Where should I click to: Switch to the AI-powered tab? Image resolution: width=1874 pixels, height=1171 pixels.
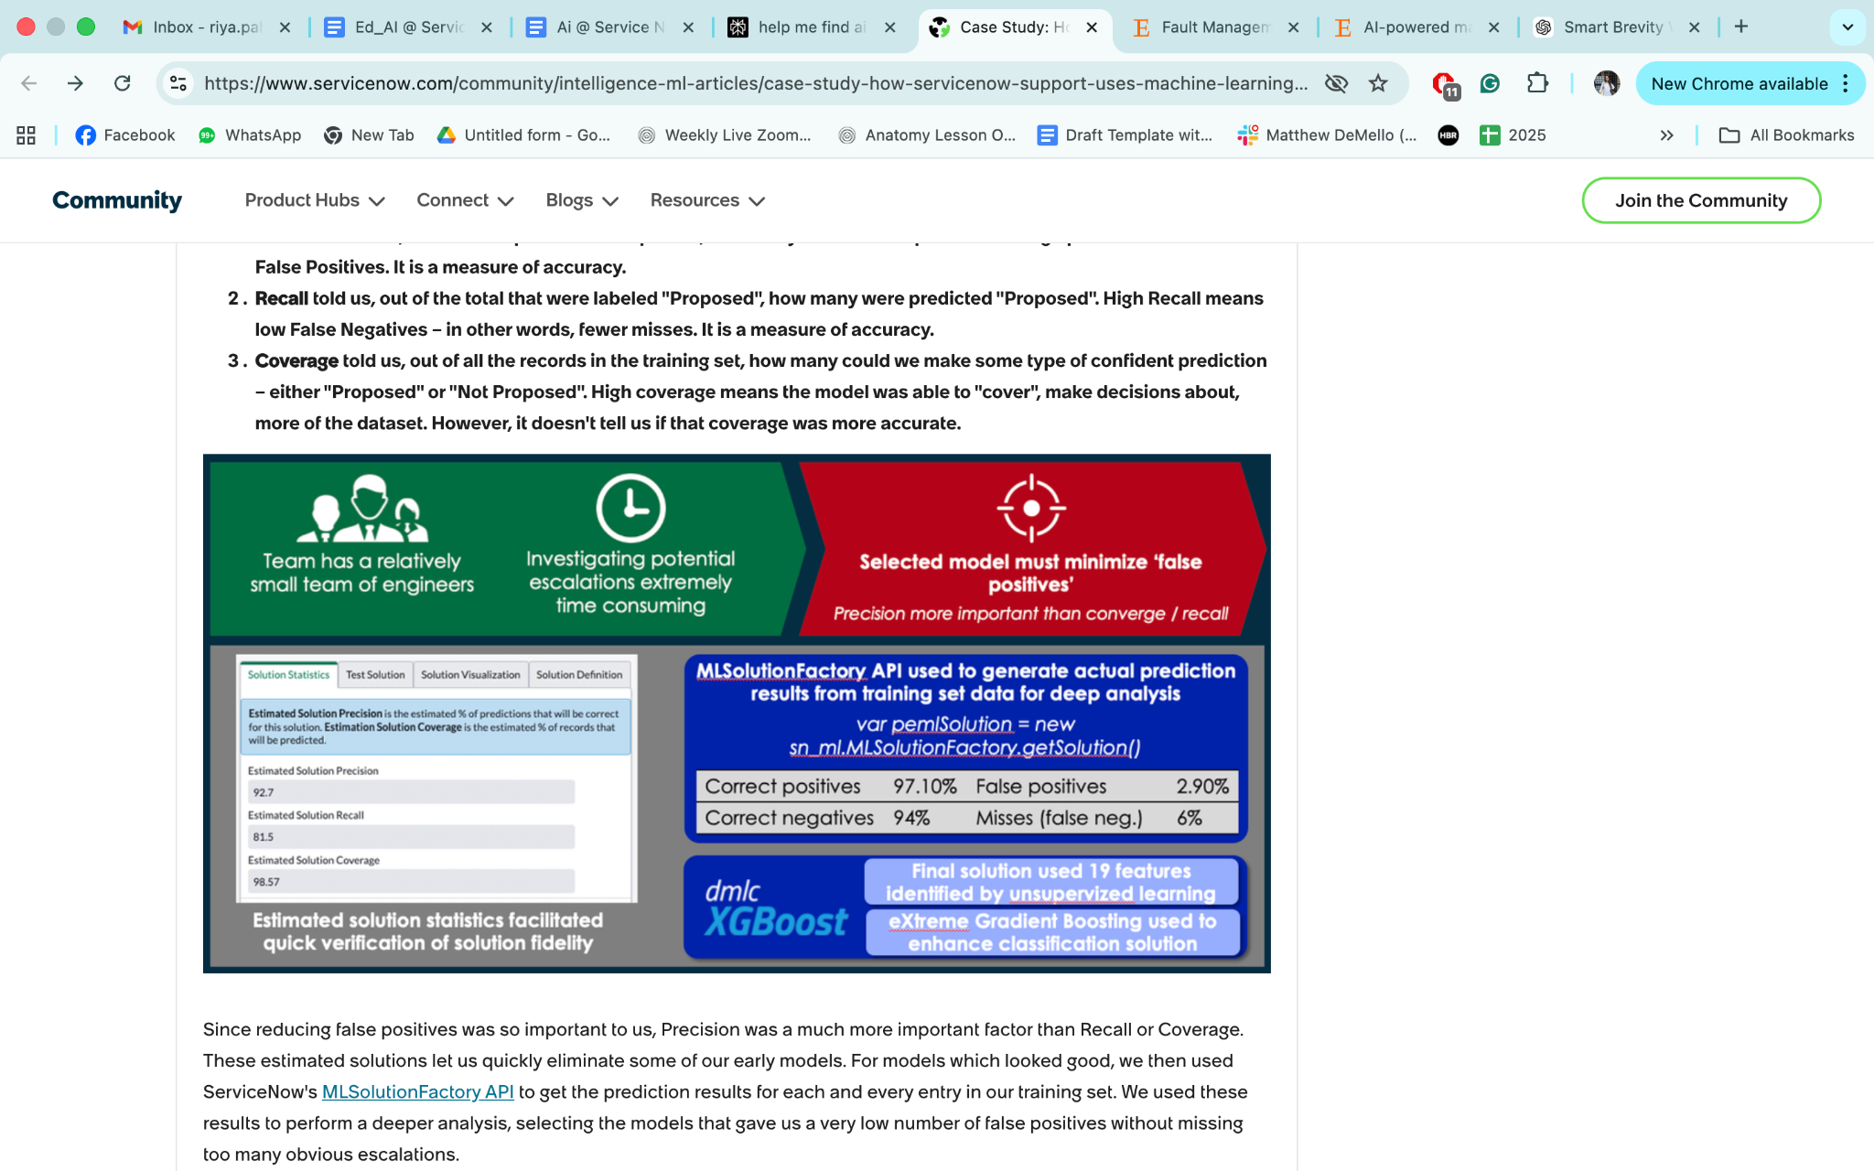tap(1416, 27)
